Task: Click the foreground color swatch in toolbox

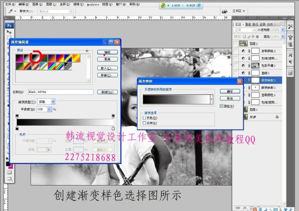Action: tap(8, 164)
